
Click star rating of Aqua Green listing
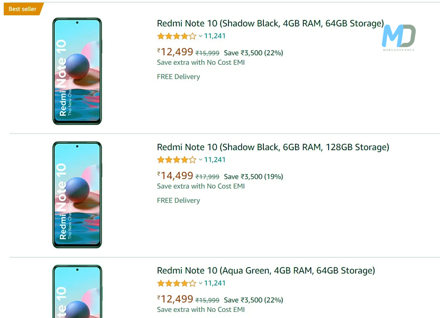tap(176, 283)
